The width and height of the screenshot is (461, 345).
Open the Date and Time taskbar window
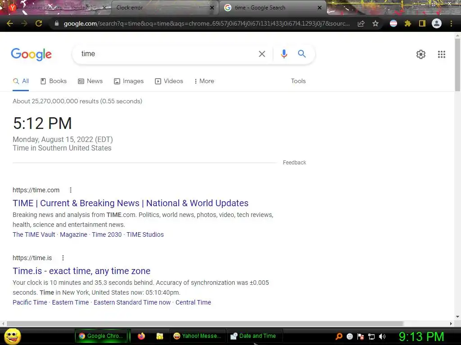(x=254, y=336)
